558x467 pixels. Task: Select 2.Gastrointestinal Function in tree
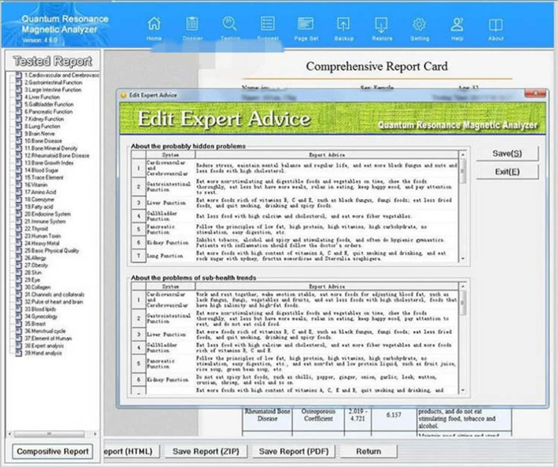click(54, 82)
